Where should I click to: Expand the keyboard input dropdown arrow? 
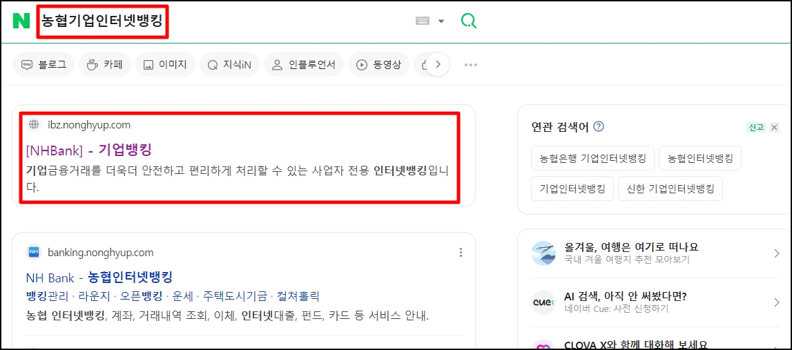[x=441, y=21]
